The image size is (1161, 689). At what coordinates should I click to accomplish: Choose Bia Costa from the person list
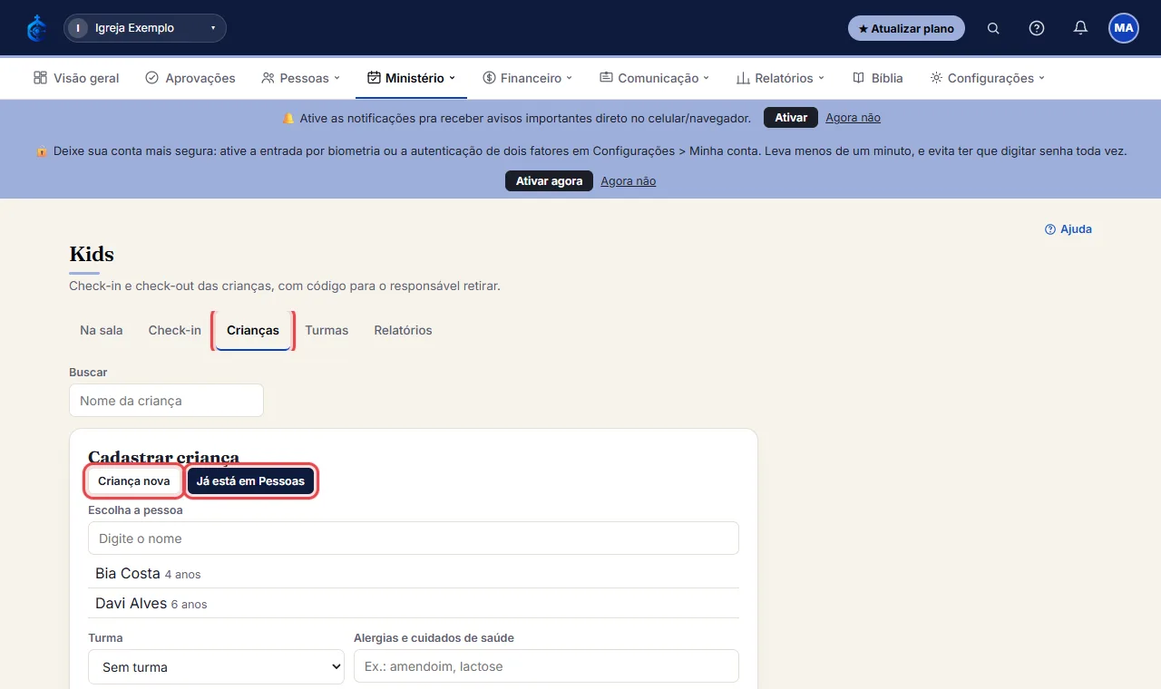(x=414, y=574)
